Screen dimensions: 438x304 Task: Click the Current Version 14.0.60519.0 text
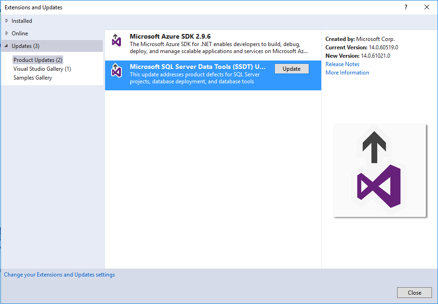362,47
